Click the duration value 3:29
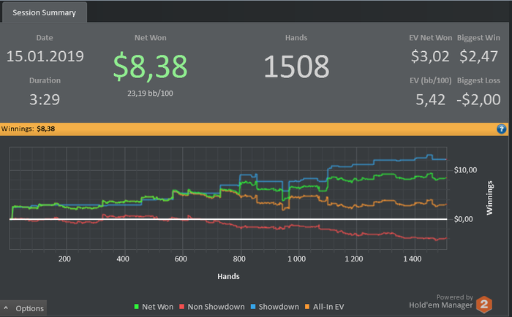Image resolution: width=512 pixels, height=317 pixels. [x=45, y=99]
